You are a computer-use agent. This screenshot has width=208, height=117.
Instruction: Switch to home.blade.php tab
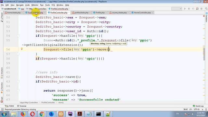tap(14, 13)
